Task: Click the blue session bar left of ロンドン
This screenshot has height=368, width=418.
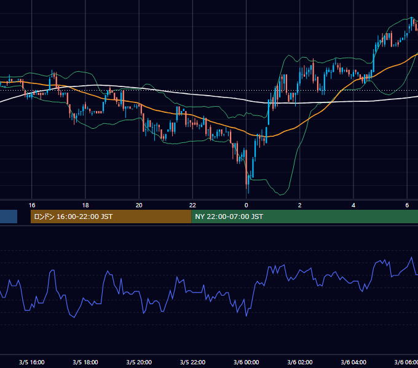Action: (9, 217)
